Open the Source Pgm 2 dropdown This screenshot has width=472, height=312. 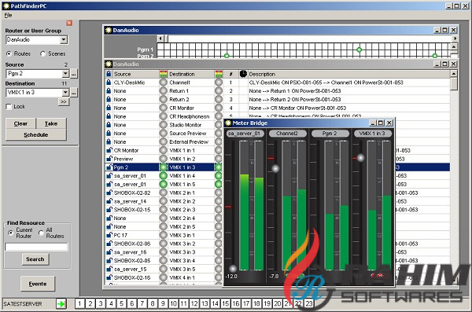click(65, 73)
